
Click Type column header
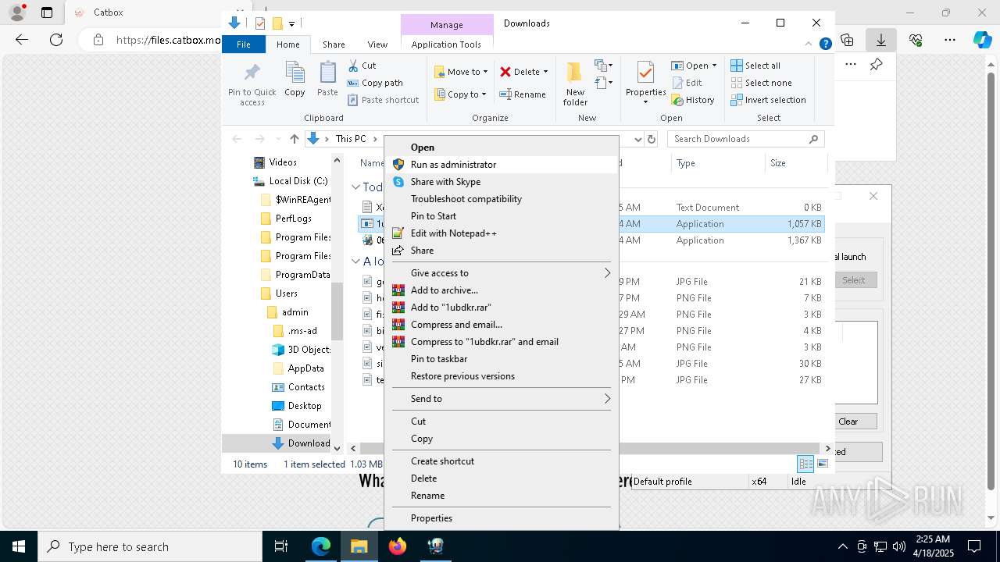point(717,163)
